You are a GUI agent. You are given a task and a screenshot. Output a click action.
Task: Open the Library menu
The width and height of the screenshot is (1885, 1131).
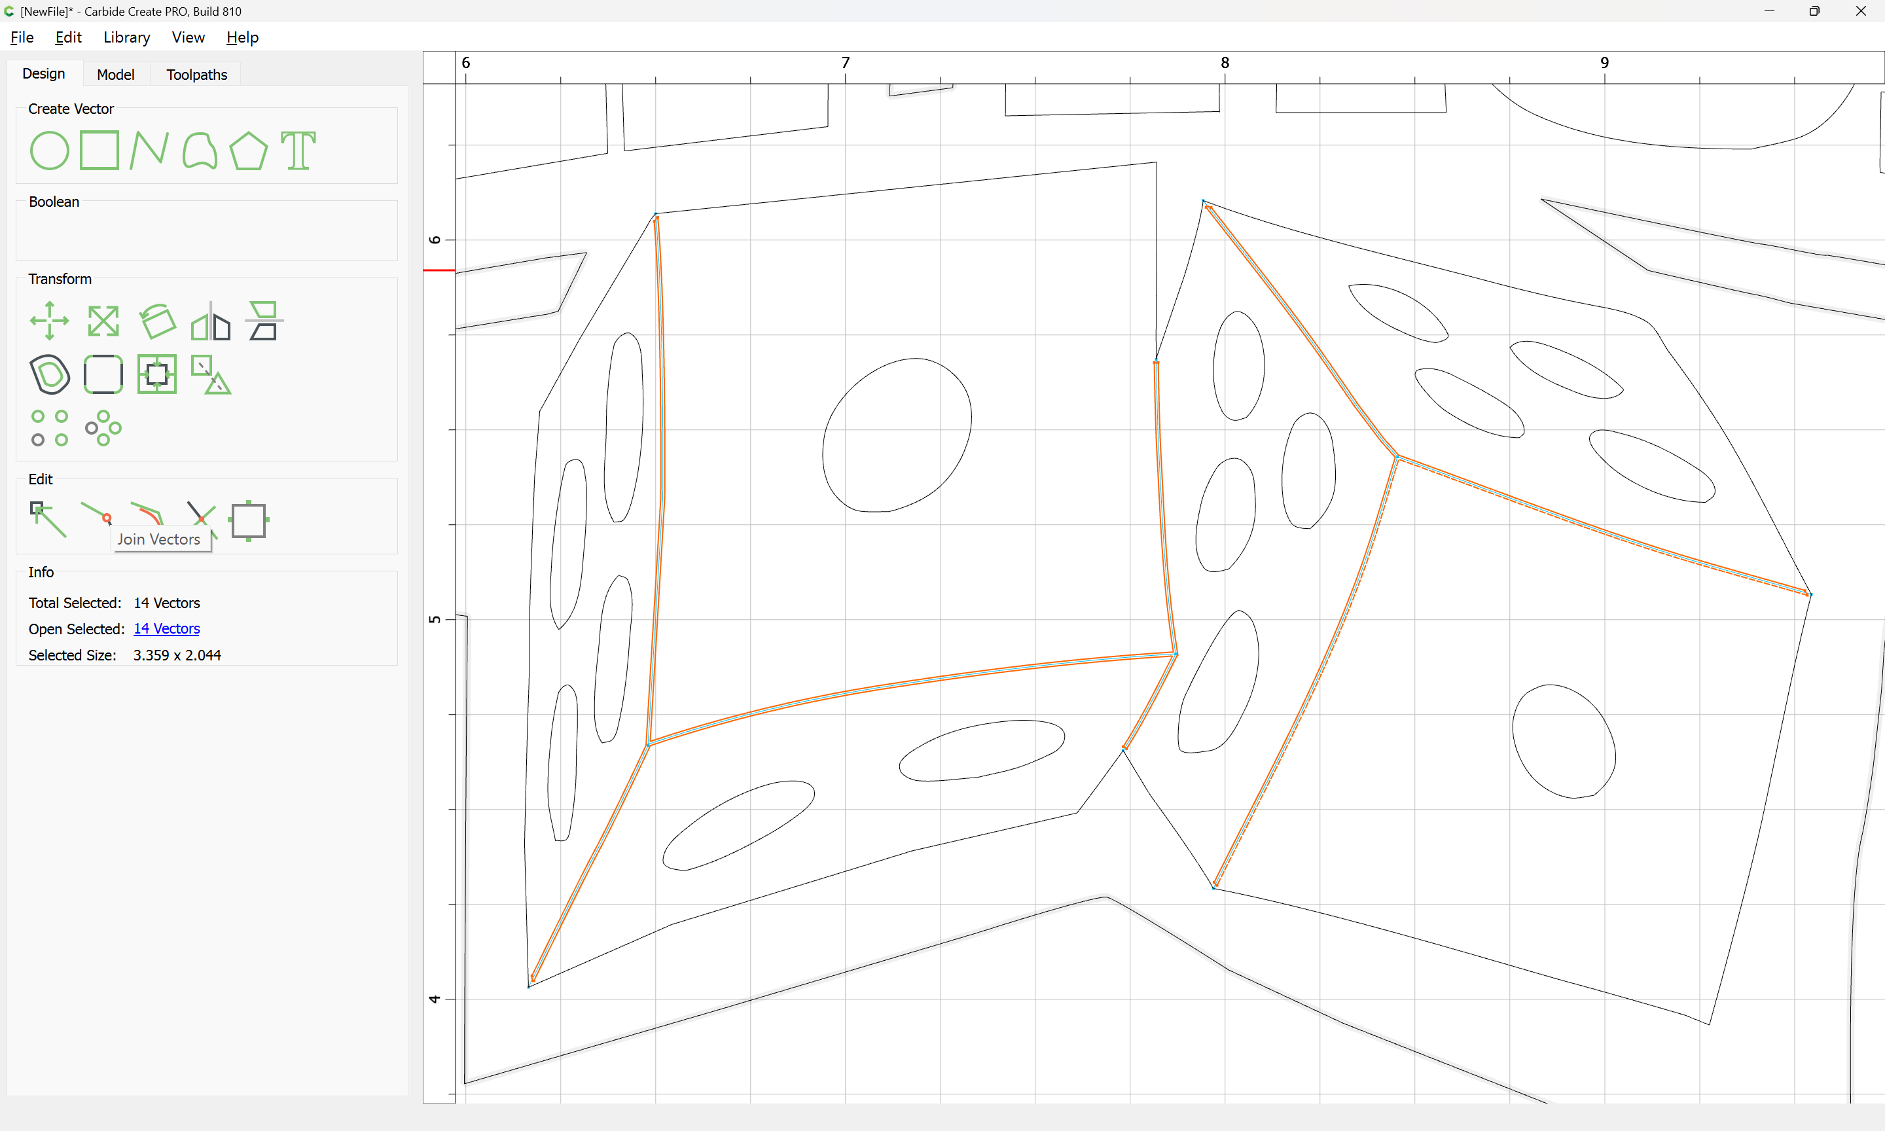[126, 37]
